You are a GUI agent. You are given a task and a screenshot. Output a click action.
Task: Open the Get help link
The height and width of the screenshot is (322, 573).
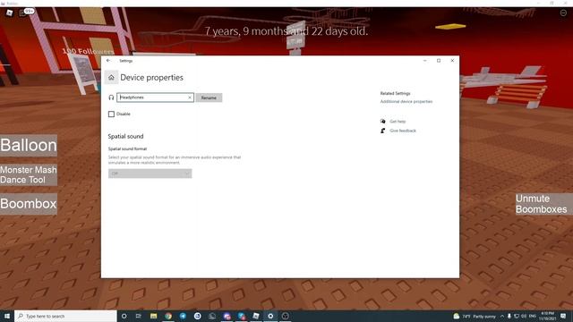(x=398, y=122)
